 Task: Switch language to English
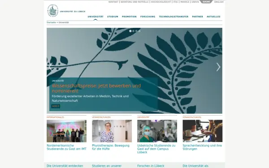tap(219, 2)
